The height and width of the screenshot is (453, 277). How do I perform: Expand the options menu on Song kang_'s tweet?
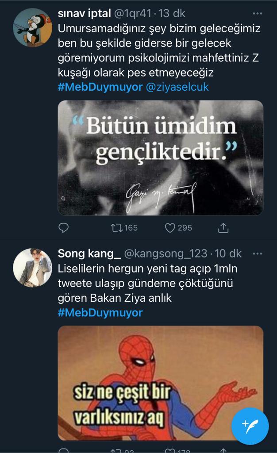pyautogui.click(x=257, y=253)
